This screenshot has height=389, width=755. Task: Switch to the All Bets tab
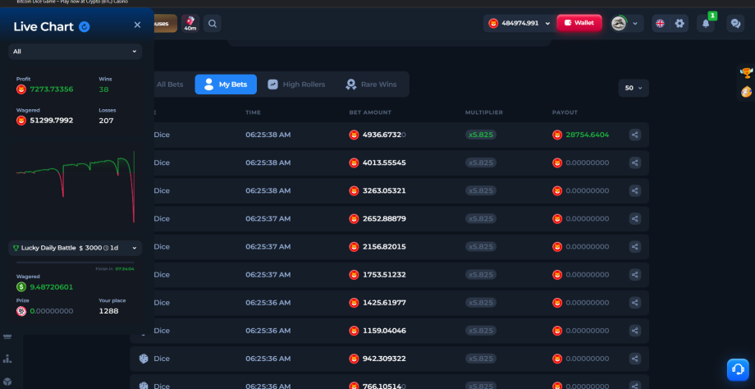[170, 85]
